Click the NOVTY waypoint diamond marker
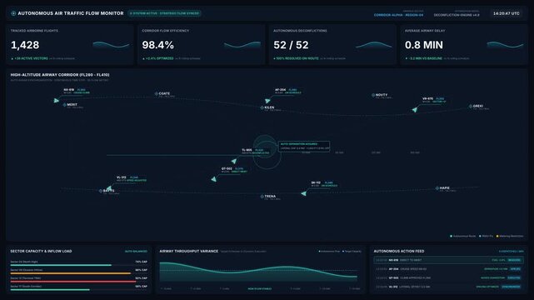Screen dimensions: 534x300 pyautogui.click(x=373, y=95)
